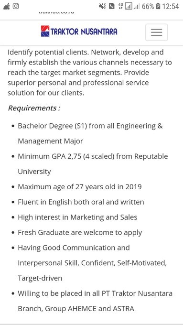Tap the Maximum age of 27 line
183x325 pixels.
click(x=80, y=187)
